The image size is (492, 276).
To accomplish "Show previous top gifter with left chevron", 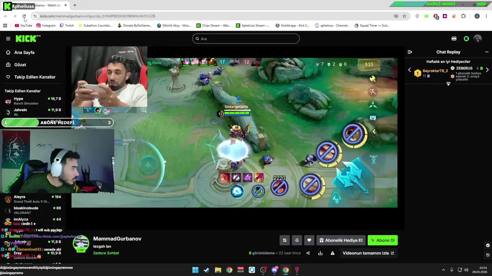I will (x=409, y=70).
